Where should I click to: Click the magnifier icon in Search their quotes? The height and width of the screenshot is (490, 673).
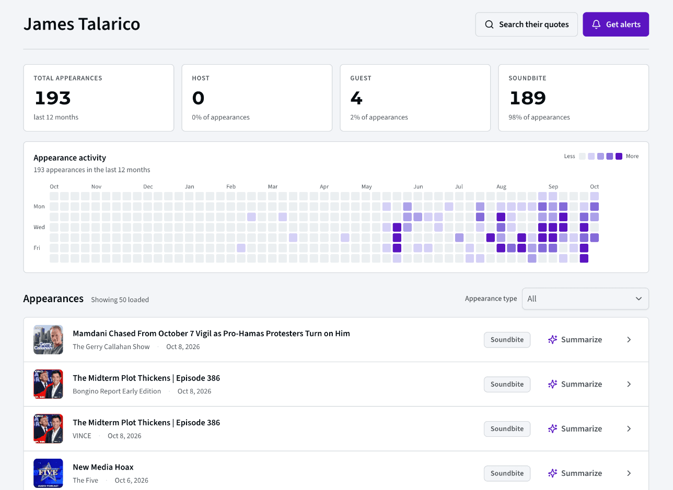click(x=489, y=25)
